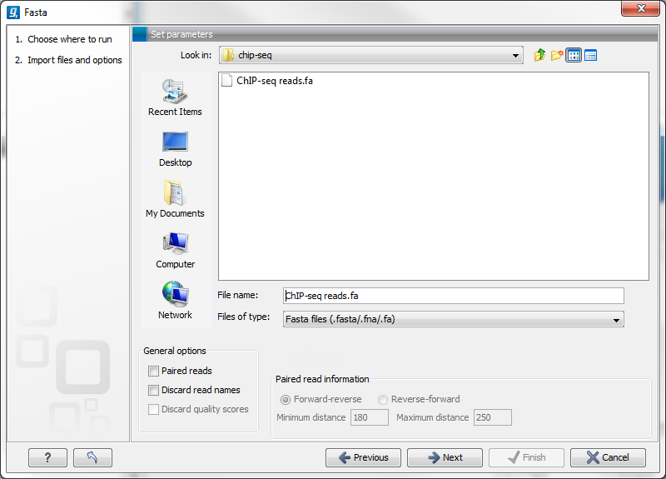This screenshot has height=479, width=666.
Task: Open Recent Items location
Action: tap(175, 97)
